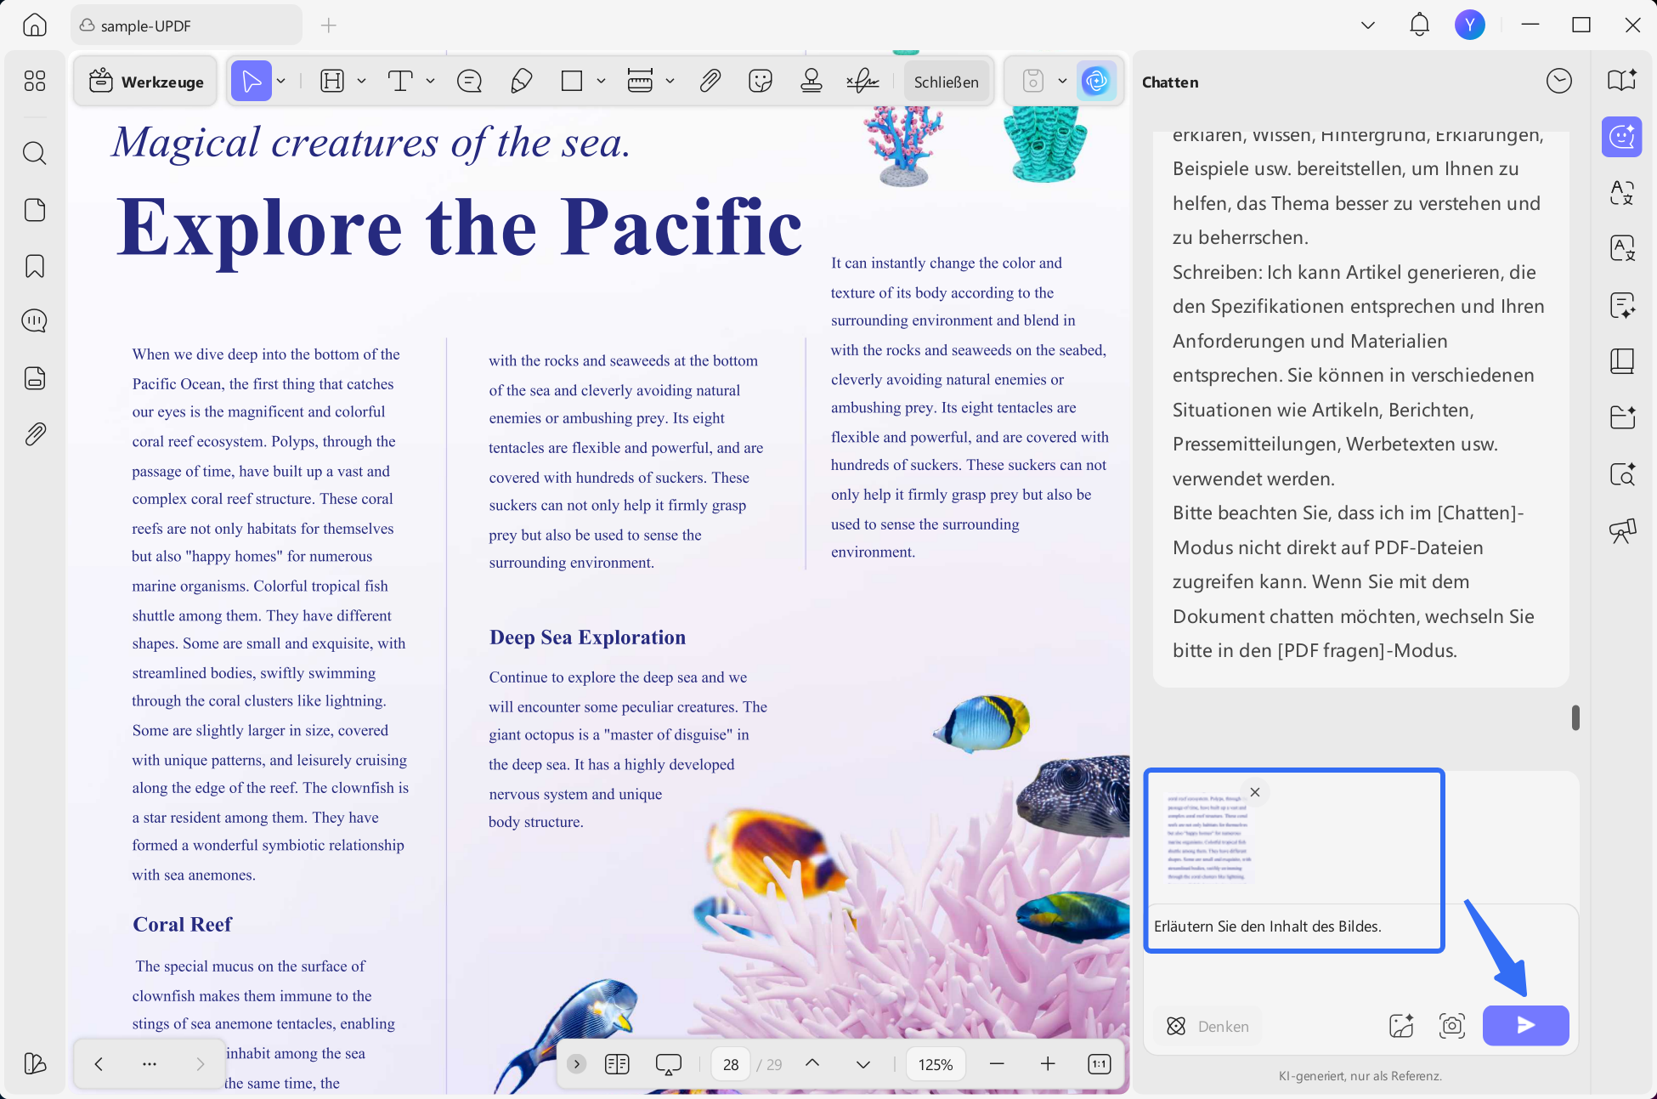Click the attach file paperclip toolbar tool

coord(710,82)
